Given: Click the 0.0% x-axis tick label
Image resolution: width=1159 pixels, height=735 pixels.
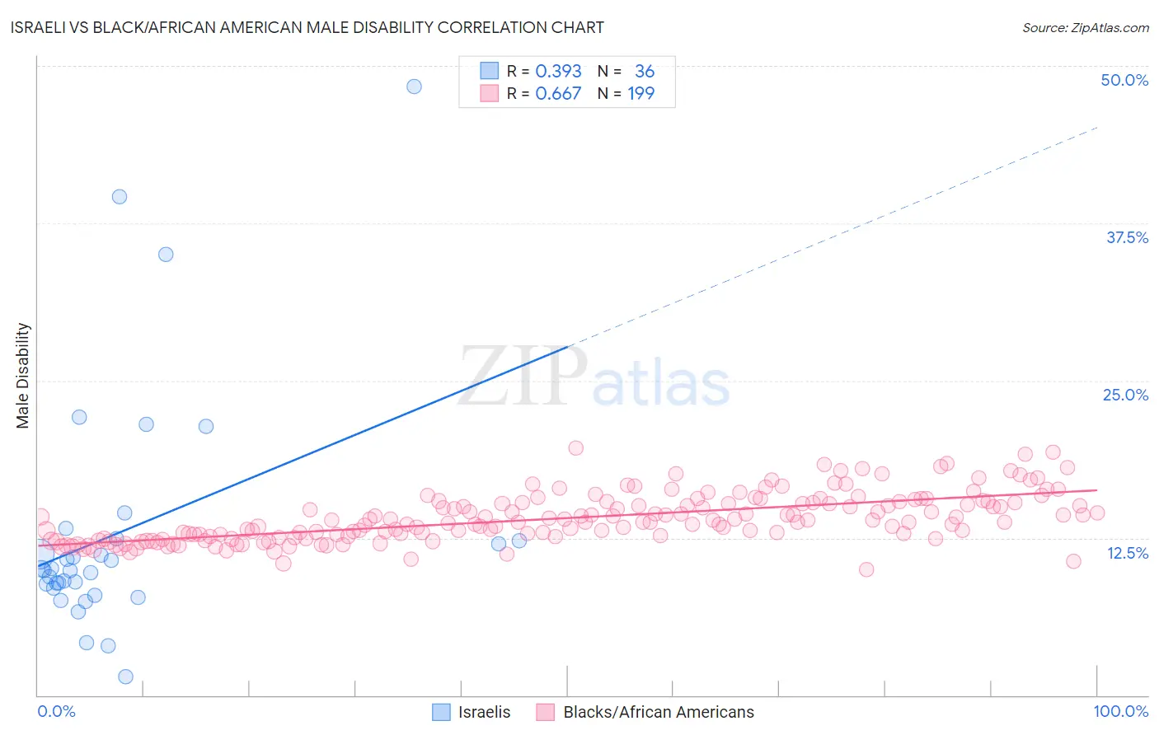Looking at the screenshot, I should (56, 711).
